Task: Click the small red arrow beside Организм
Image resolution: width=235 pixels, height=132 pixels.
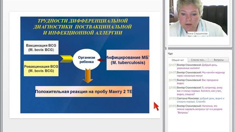Action: tap(101, 60)
